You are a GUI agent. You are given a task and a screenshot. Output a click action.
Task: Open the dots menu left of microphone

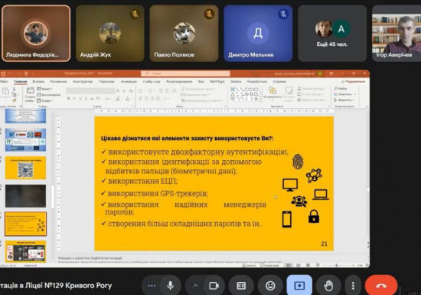[152, 286]
